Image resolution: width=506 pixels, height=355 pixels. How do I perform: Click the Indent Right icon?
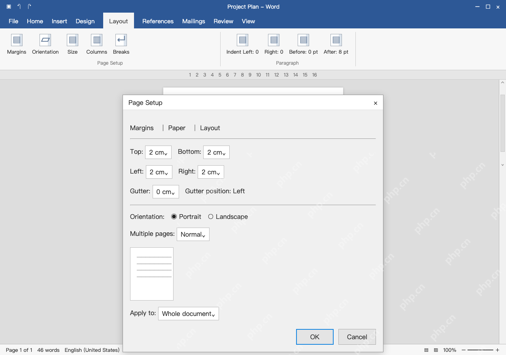[274, 40]
